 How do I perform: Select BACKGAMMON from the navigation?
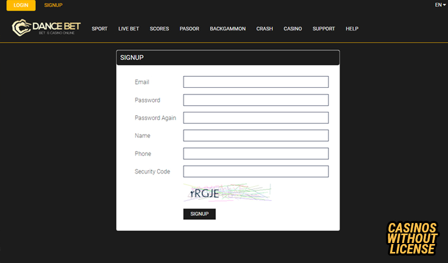click(228, 29)
